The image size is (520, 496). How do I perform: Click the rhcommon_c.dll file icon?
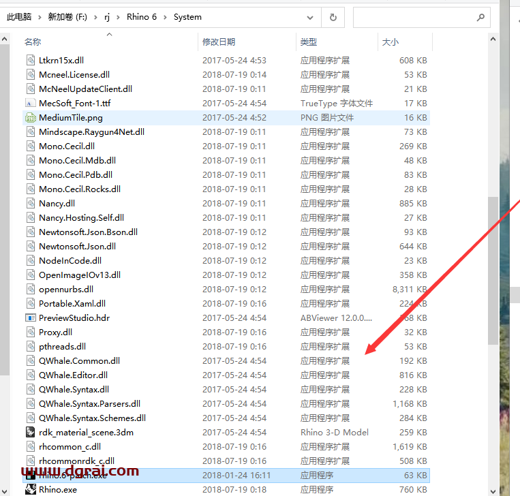tap(31, 446)
